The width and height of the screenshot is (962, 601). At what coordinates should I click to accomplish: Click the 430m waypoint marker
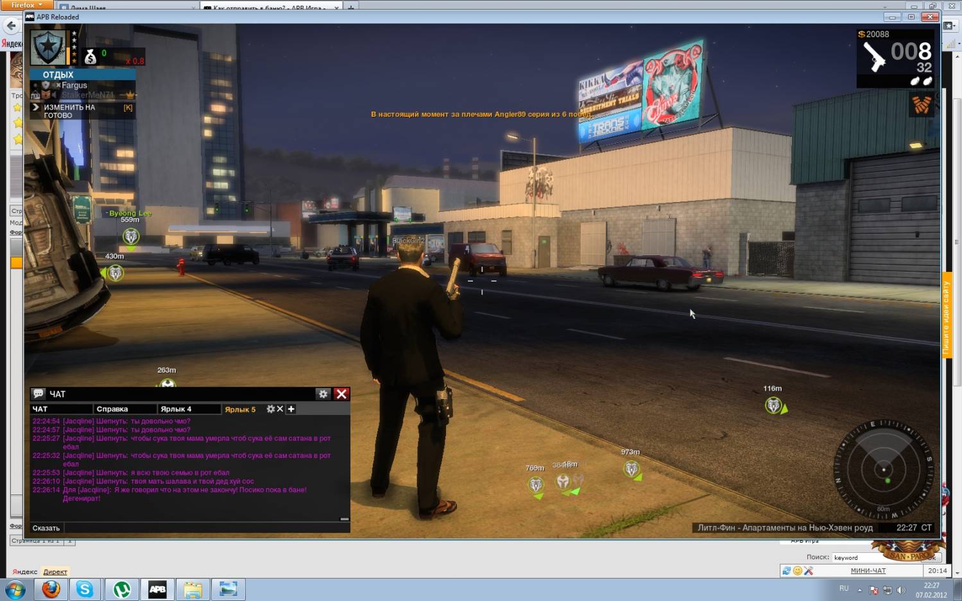(x=115, y=273)
